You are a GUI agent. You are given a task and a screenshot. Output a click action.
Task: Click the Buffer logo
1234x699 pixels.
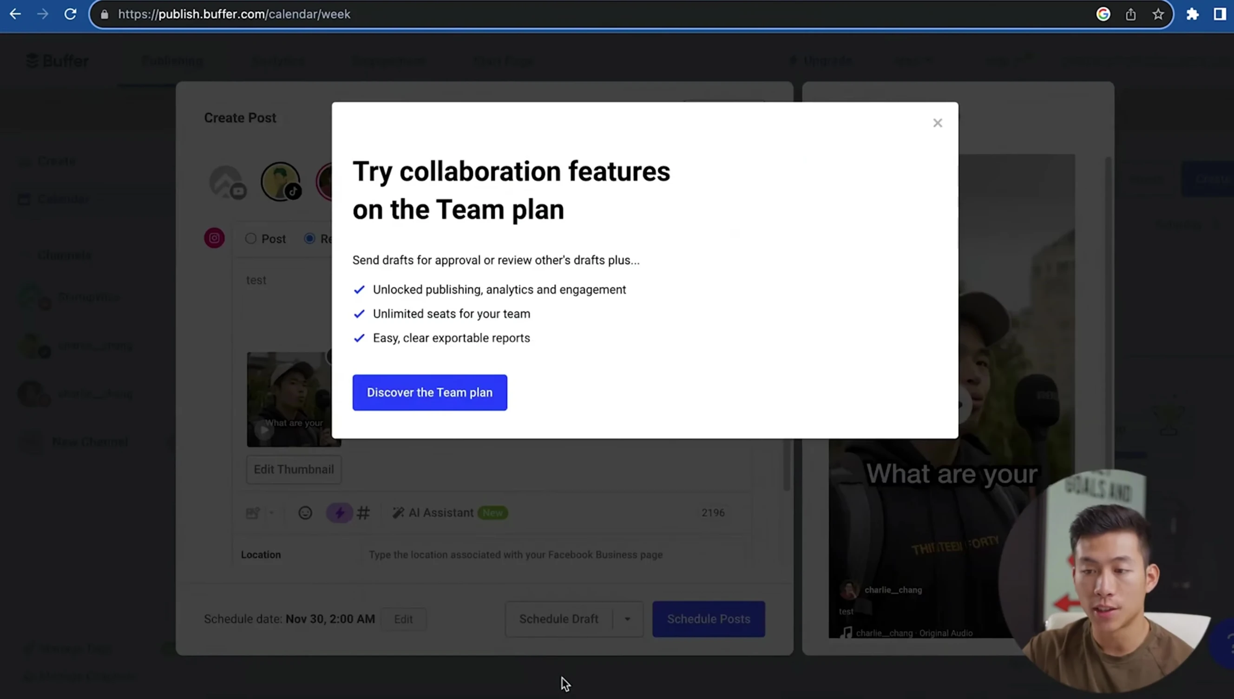[x=57, y=61]
